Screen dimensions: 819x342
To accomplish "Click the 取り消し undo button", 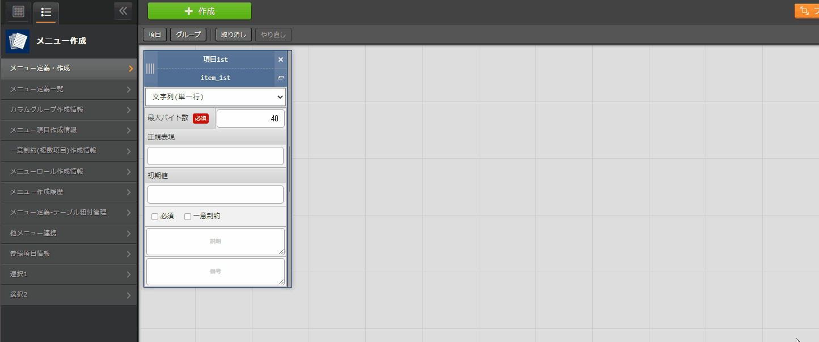I will tap(234, 35).
